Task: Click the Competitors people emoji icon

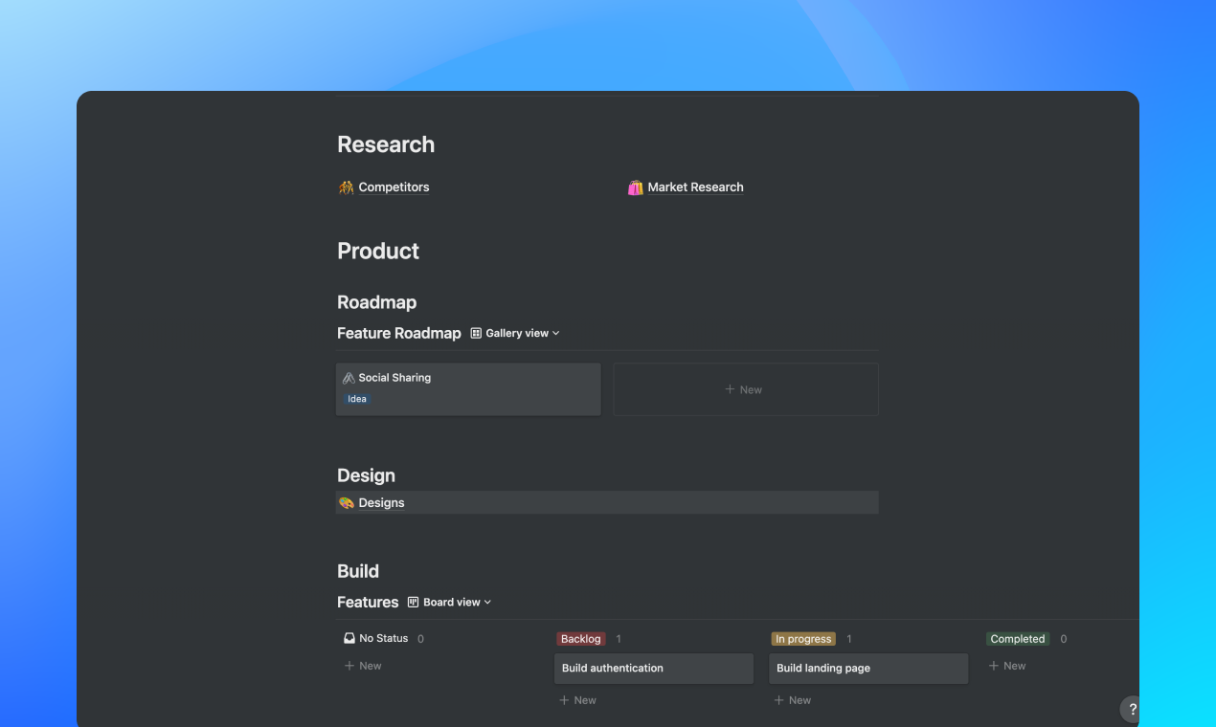Action: tap(349, 187)
